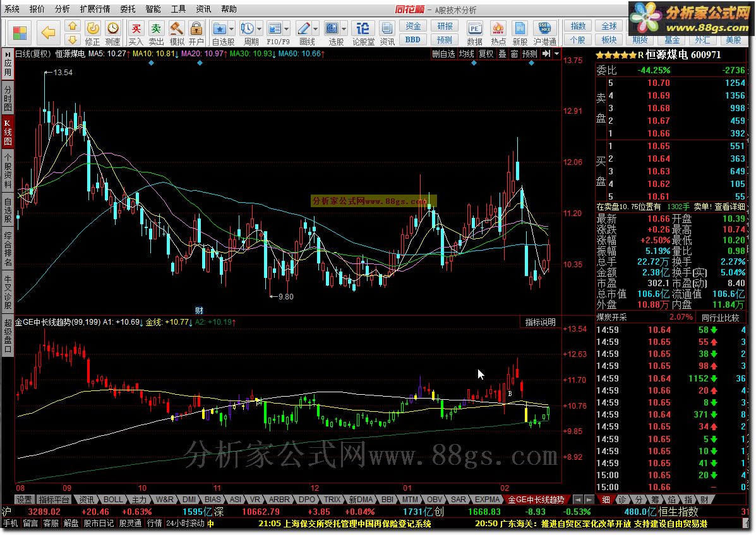
Task: Open the 系统 menu
Action: pyautogui.click(x=12, y=9)
